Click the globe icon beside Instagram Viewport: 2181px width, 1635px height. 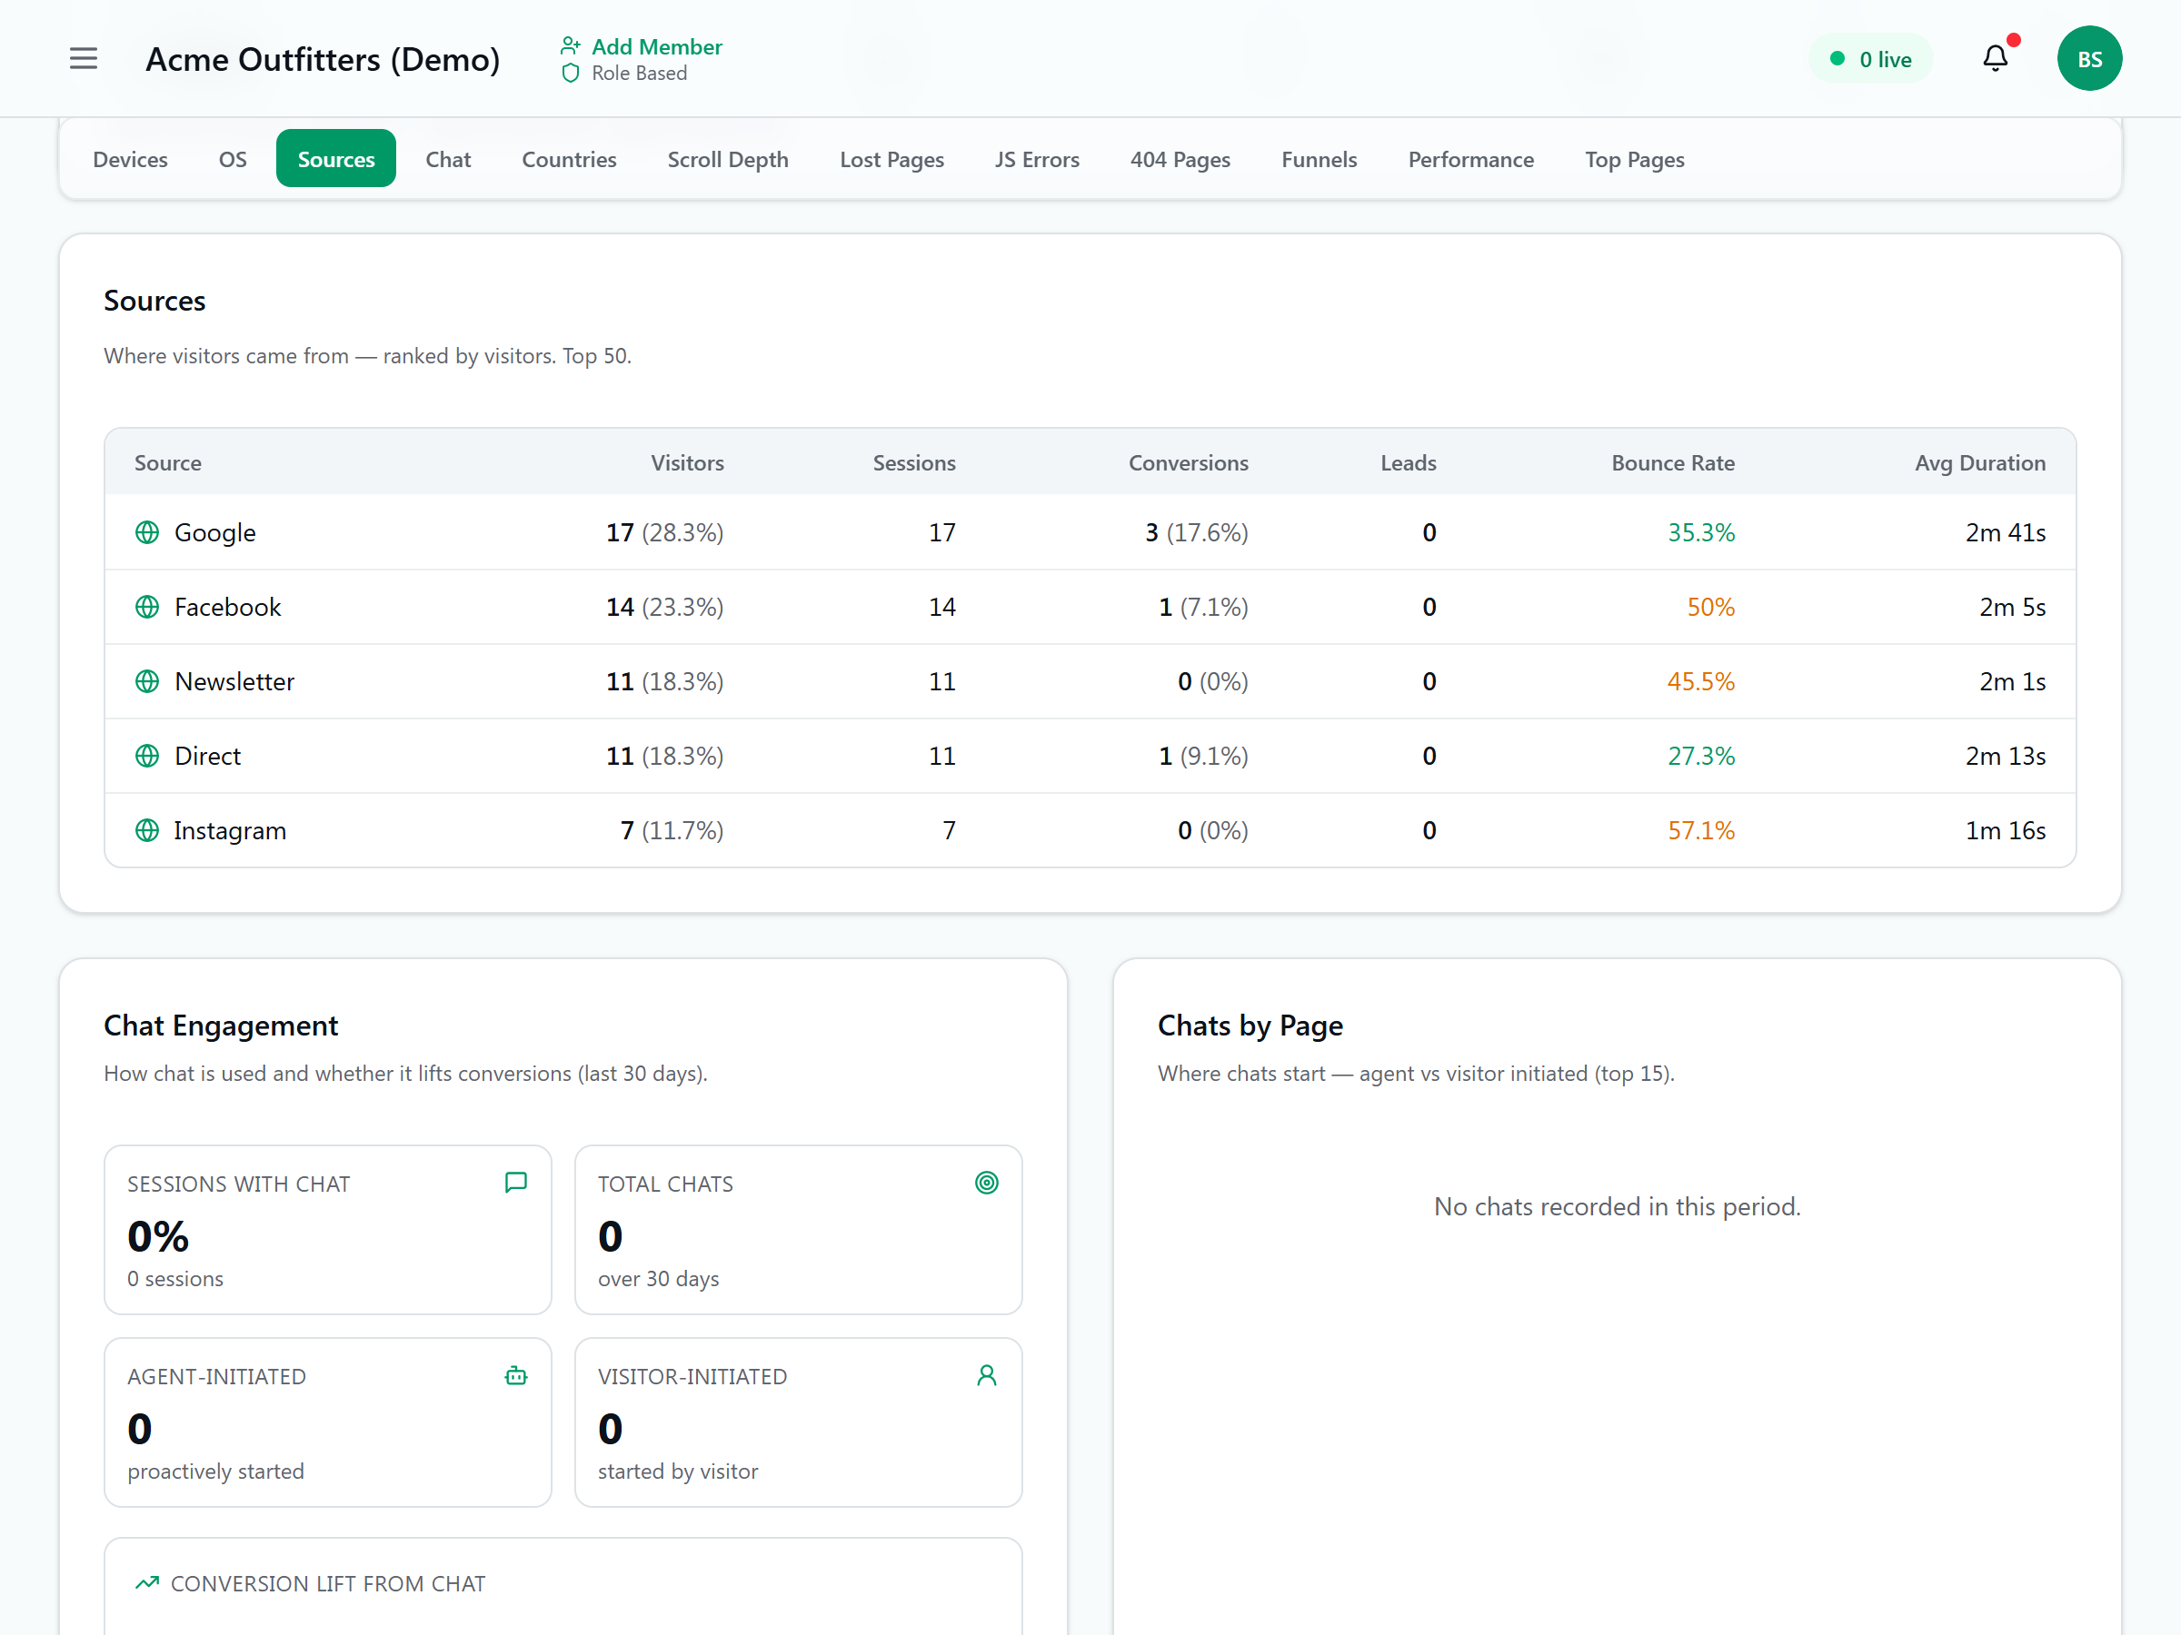(147, 830)
